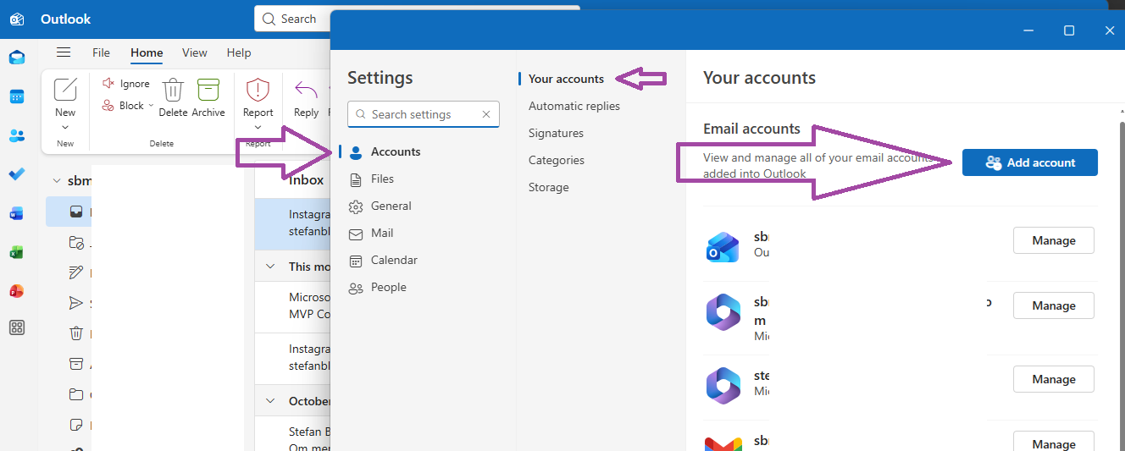
Task: Manage the first Microsoft 365 sb account
Action: click(x=1054, y=305)
